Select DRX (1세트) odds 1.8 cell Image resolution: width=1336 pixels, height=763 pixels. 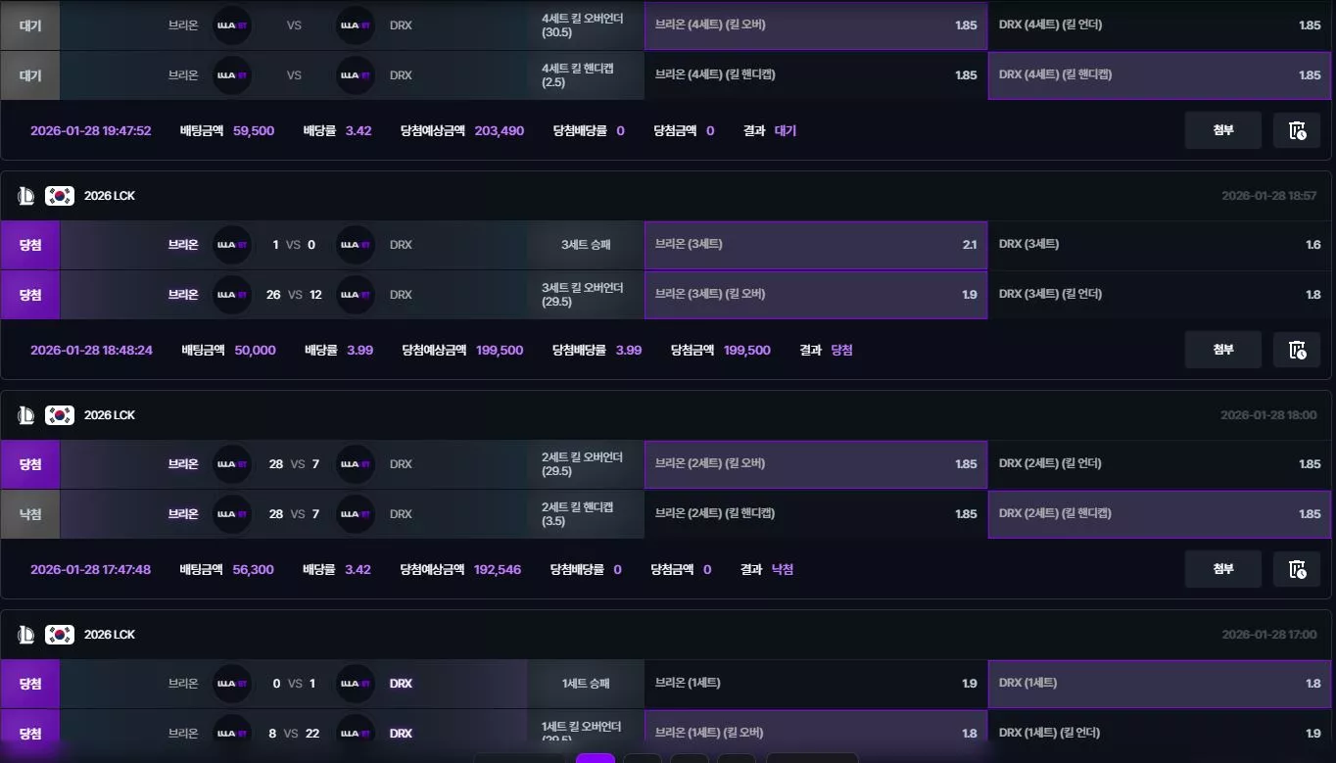click(1161, 684)
